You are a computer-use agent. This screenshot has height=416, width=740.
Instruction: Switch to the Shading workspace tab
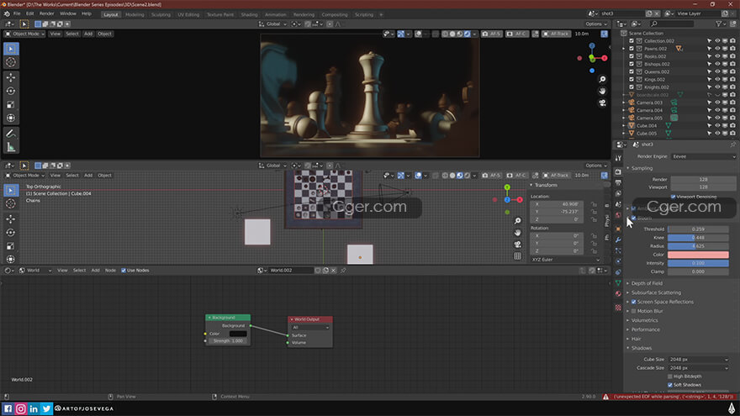point(249,14)
